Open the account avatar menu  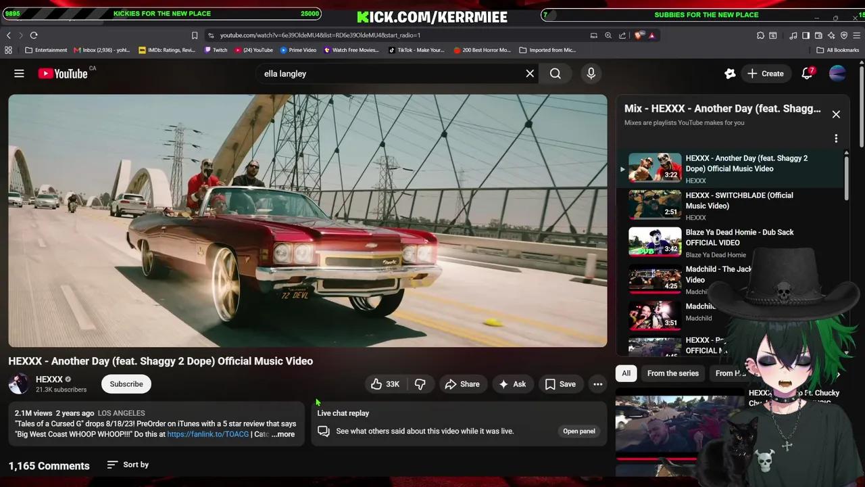[x=837, y=74]
